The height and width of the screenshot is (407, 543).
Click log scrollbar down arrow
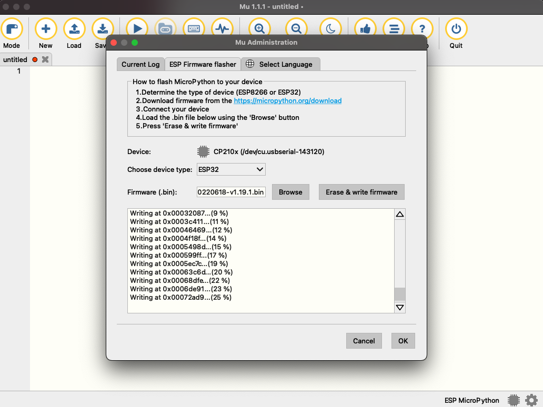coord(400,307)
